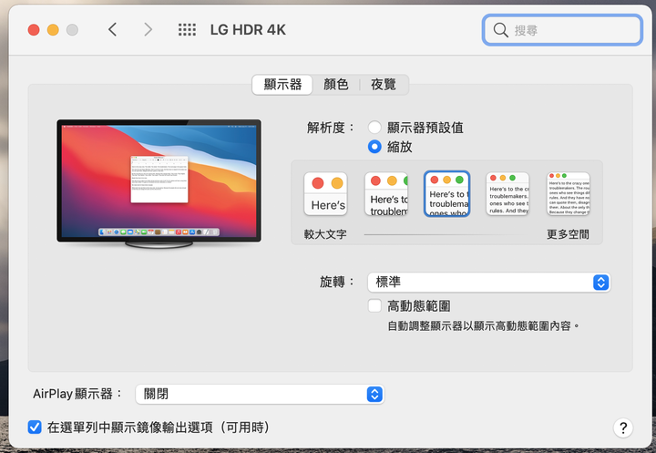Image resolution: width=656 pixels, height=453 pixels.
Task: Switch to the 夜覽 tab
Action: coord(384,85)
